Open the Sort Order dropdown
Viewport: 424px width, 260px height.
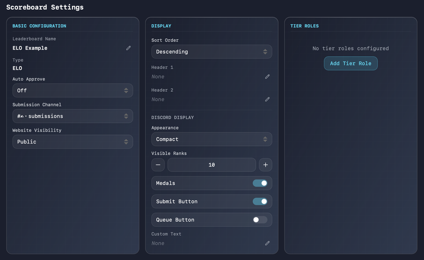click(211, 52)
